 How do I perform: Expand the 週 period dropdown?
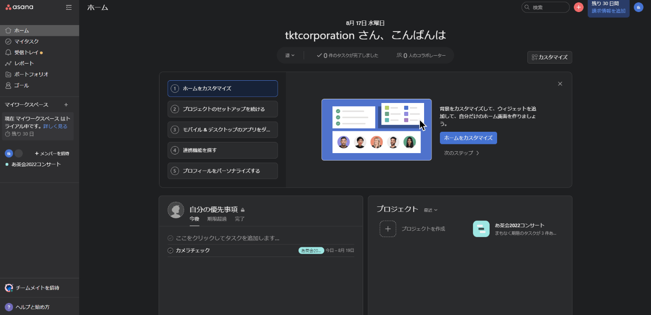click(290, 56)
